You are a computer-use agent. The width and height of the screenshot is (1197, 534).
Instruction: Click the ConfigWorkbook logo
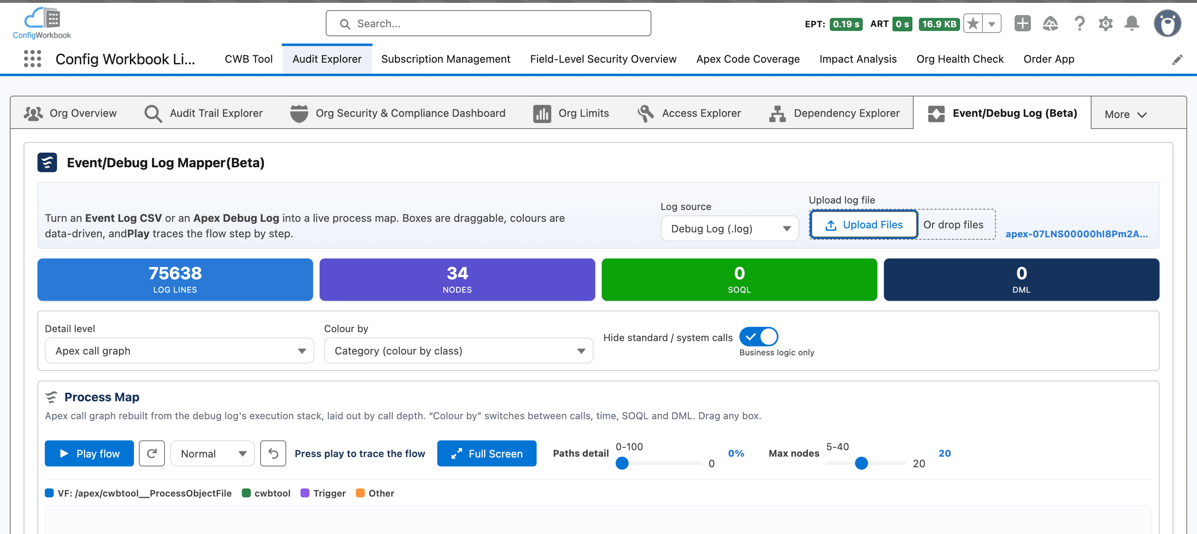point(42,23)
